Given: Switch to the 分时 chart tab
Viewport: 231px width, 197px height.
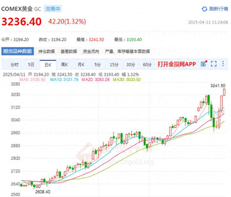Looking at the screenshot, I should (14, 65).
